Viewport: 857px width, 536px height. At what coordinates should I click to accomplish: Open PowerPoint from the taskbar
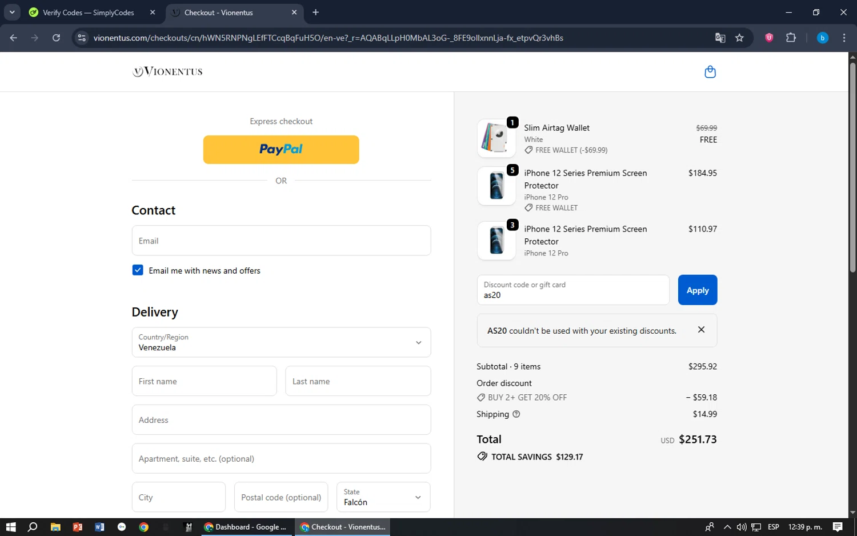(x=78, y=527)
